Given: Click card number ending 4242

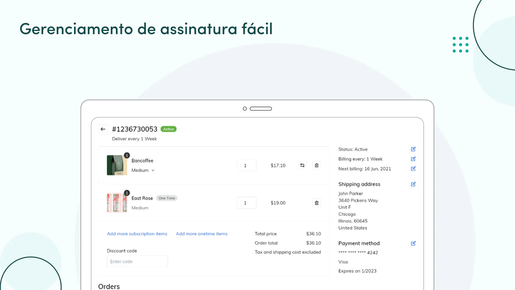Looking at the screenshot, I should [x=358, y=253].
